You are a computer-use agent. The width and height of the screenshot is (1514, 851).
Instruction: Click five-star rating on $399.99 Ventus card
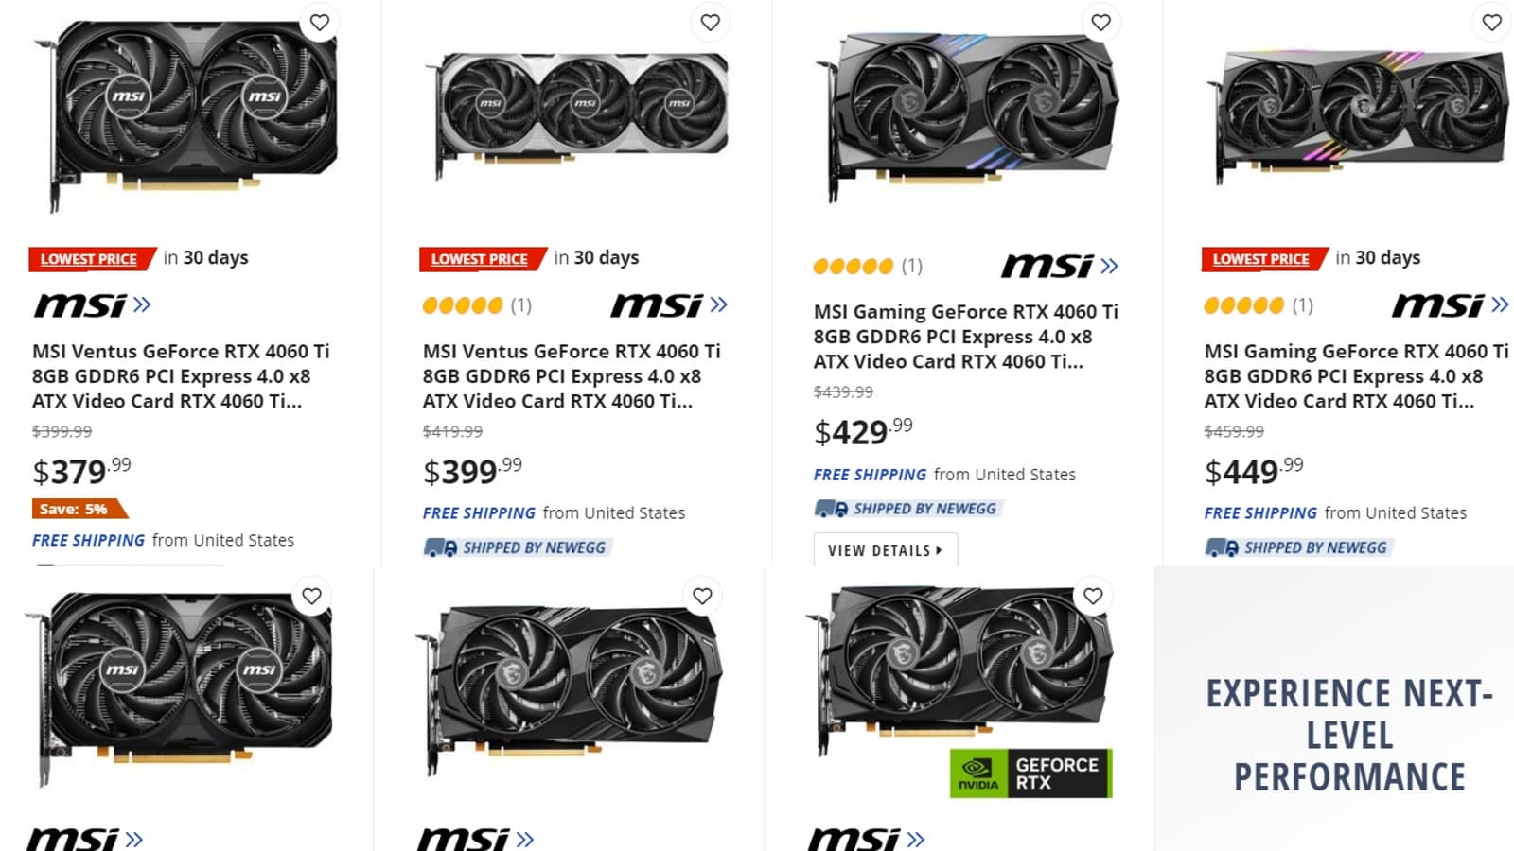(x=463, y=305)
